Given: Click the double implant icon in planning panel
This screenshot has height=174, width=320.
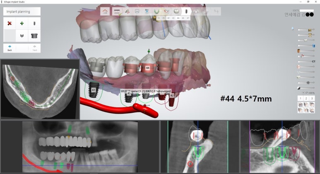Looking at the screenshot, I should click(22, 36).
